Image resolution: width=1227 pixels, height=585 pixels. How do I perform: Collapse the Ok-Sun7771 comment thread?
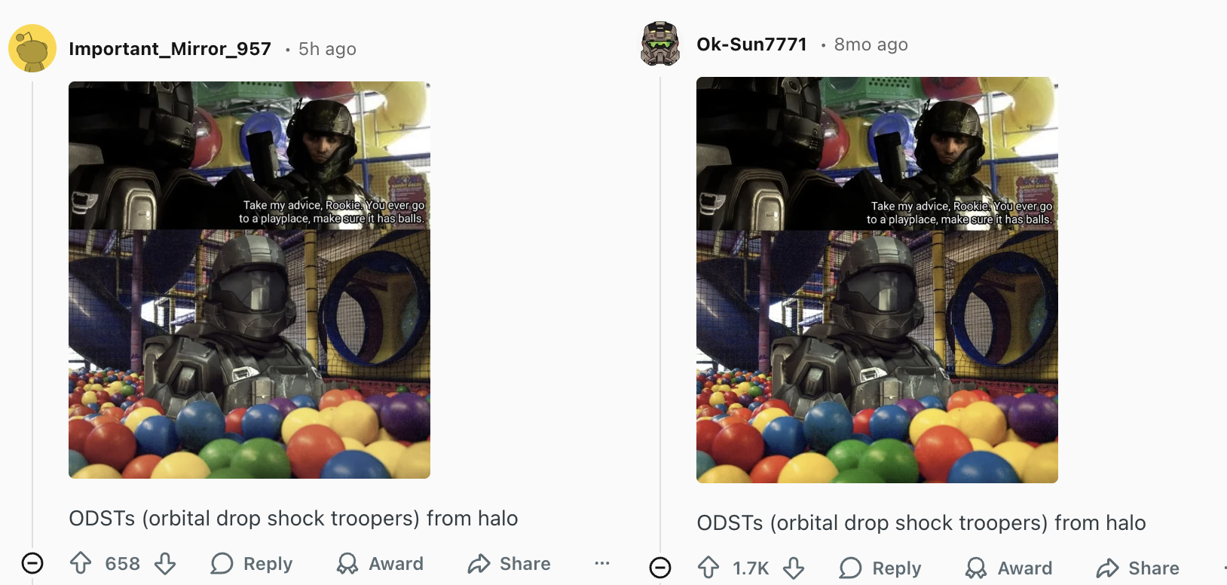(660, 568)
